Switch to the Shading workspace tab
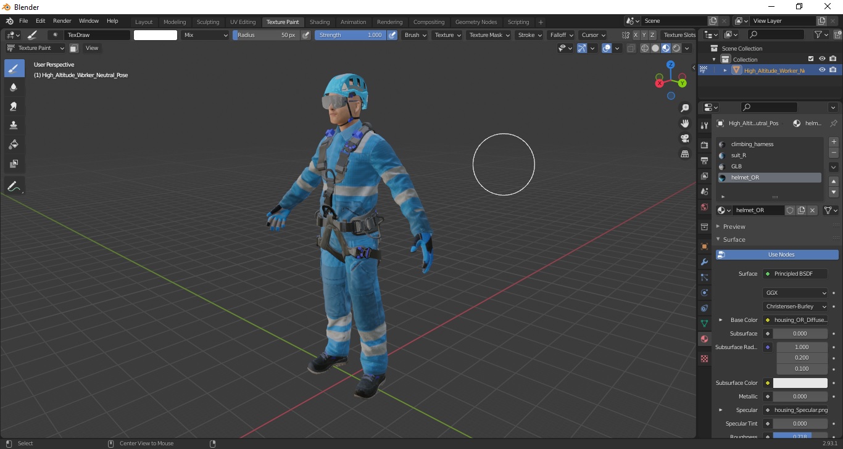843x449 pixels. point(320,22)
